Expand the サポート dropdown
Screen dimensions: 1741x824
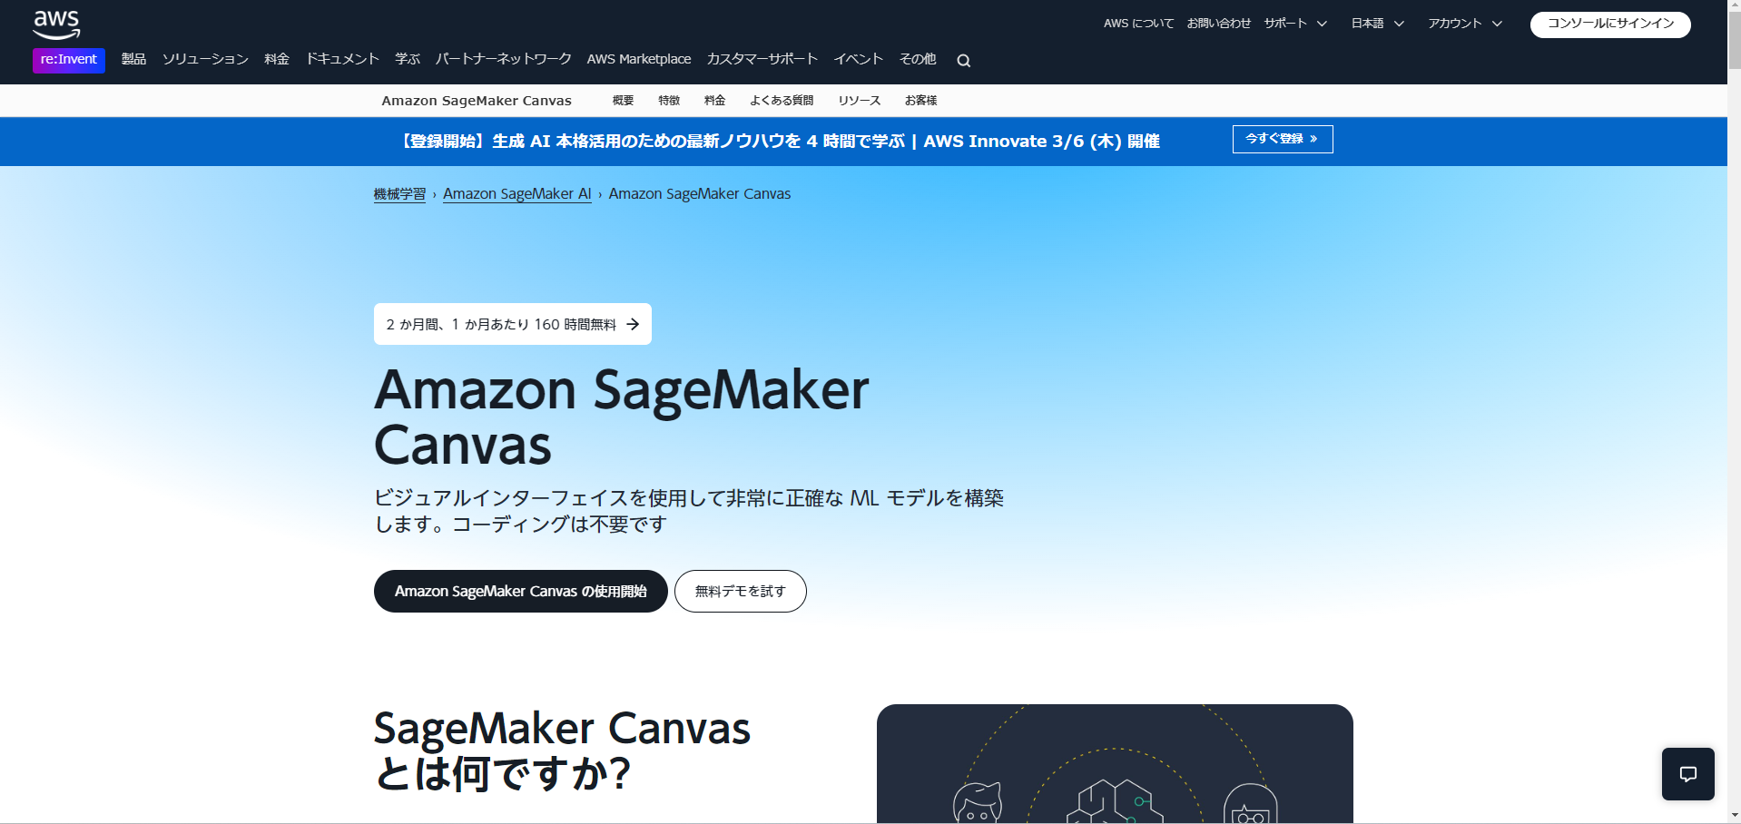coord(1295,24)
